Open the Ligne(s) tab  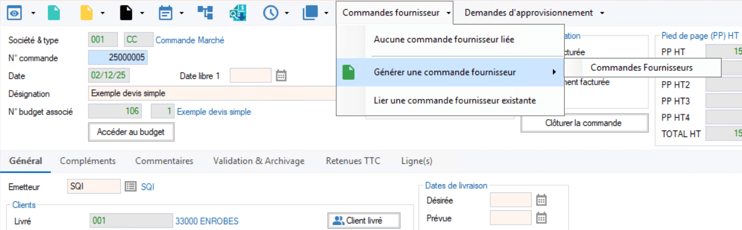(x=416, y=161)
